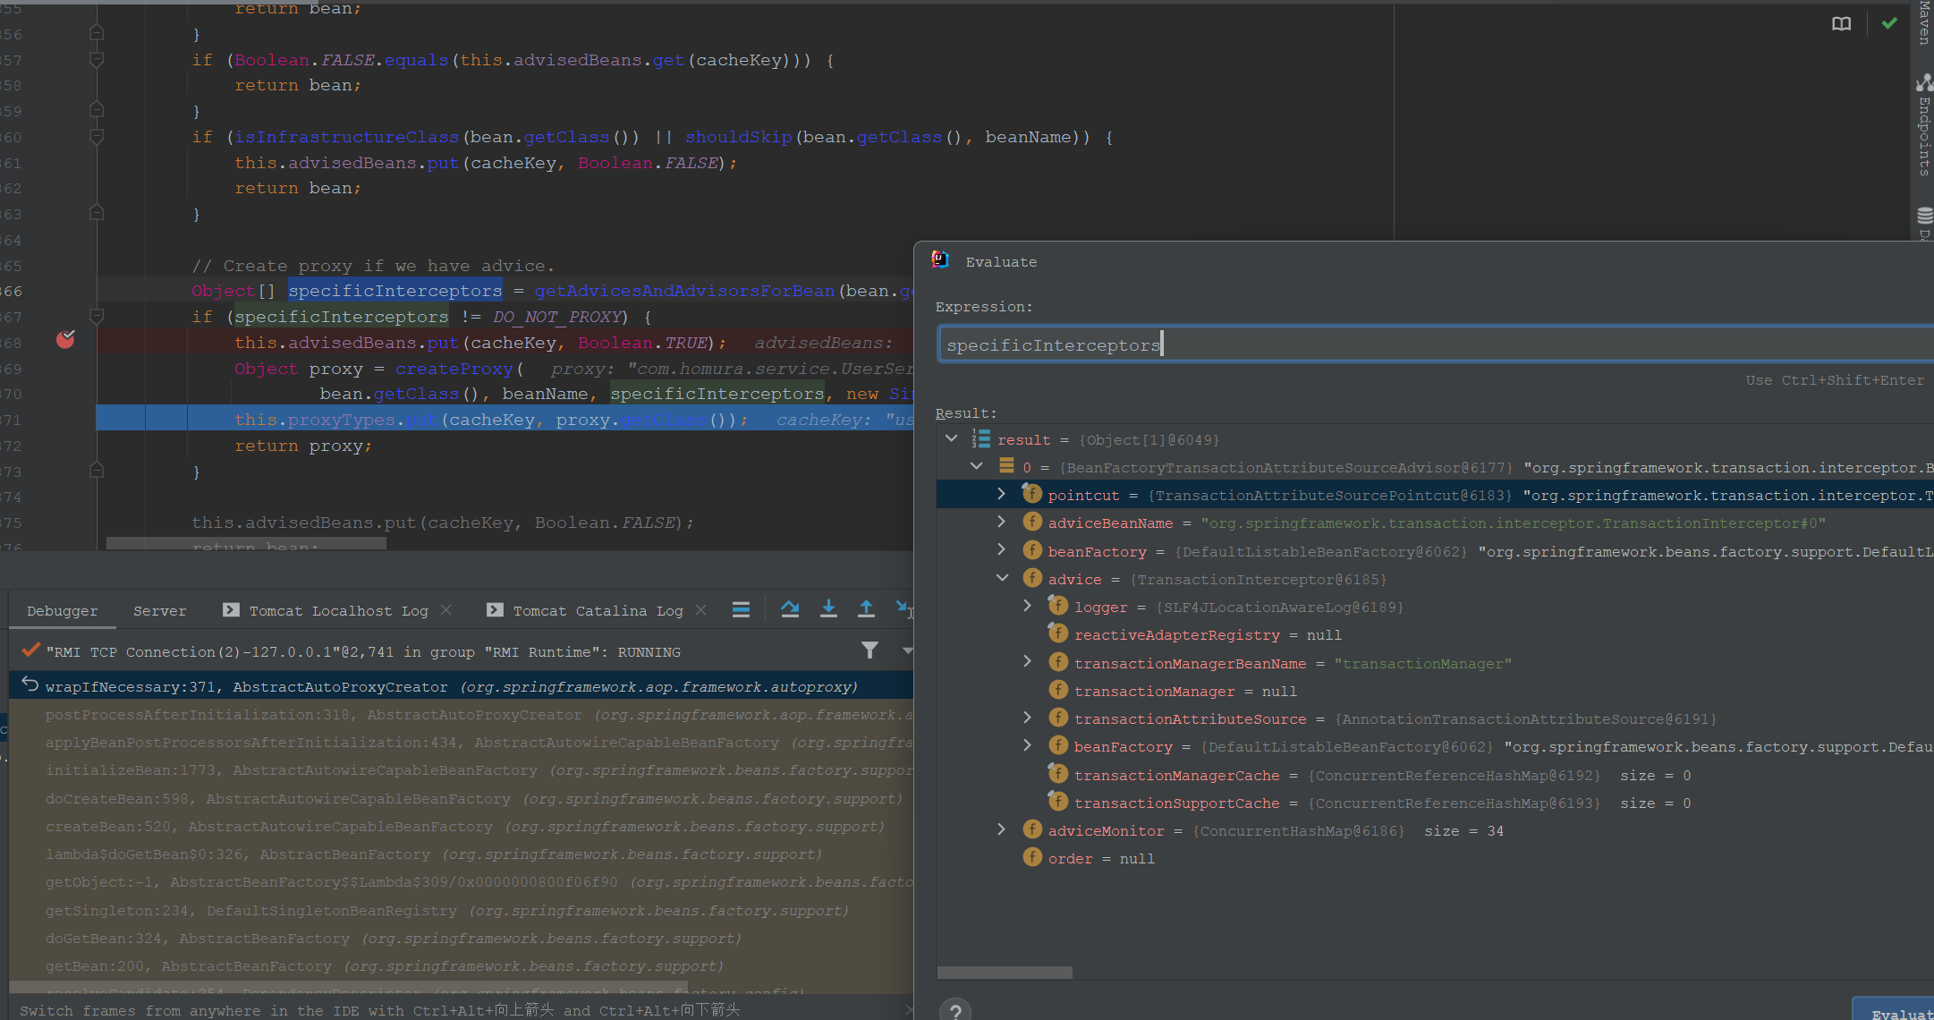Switch to the Server tab
The width and height of the screenshot is (1934, 1020).
coord(159,611)
